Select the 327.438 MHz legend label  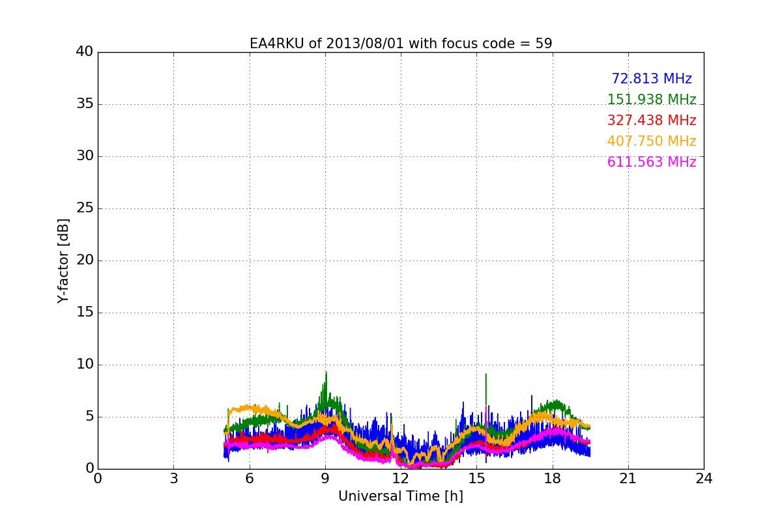click(652, 120)
